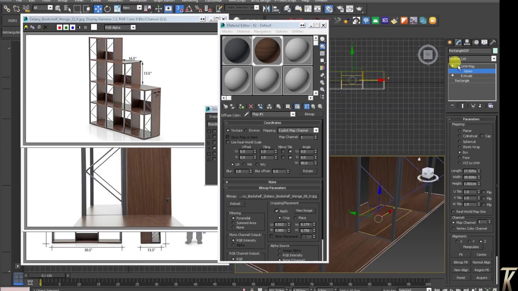Click the View Image button
518x291 pixels.
pyautogui.click(x=304, y=211)
